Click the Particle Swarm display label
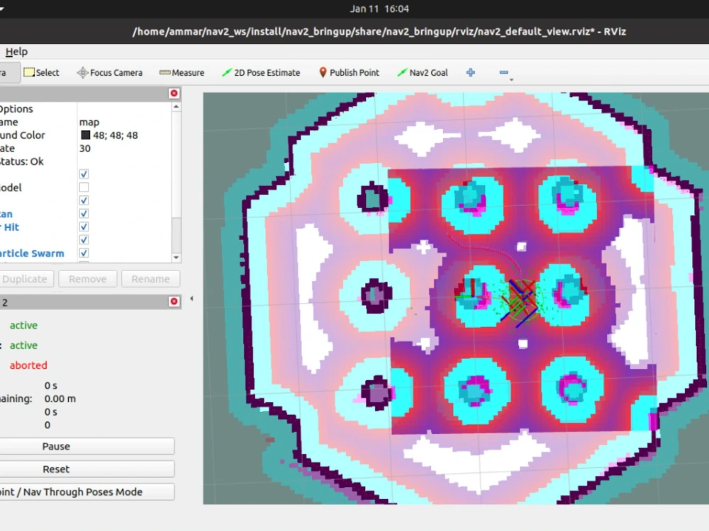The width and height of the screenshot is (709, 531). click(32, 253)
